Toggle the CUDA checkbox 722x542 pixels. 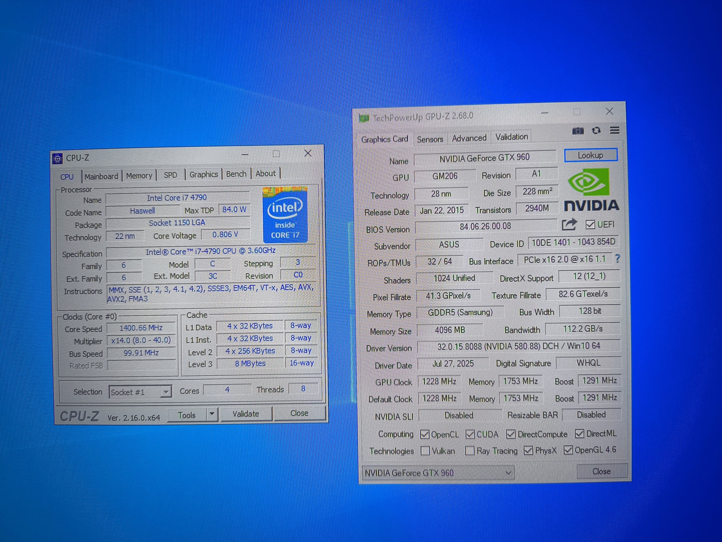click(470, 434)
